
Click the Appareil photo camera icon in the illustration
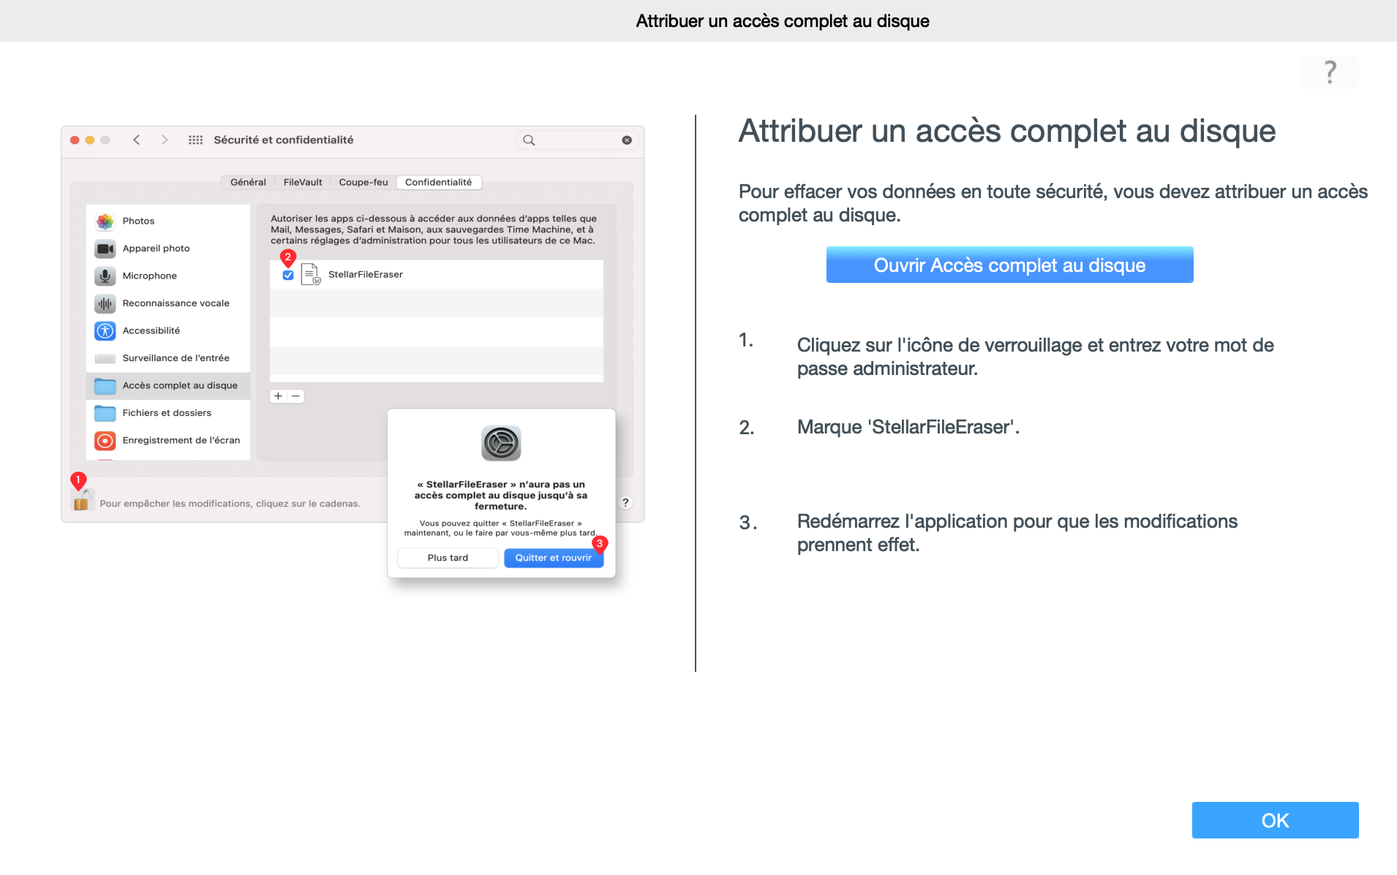(105, 249)
